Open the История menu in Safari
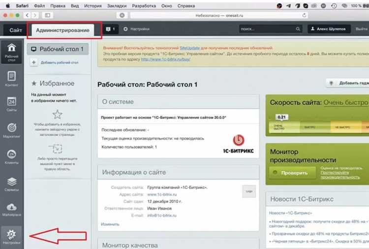Viewport: 369px width, 249px height. click(x=92, y=6)
